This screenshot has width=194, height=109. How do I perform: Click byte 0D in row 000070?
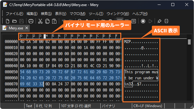(x=48, y=84)
